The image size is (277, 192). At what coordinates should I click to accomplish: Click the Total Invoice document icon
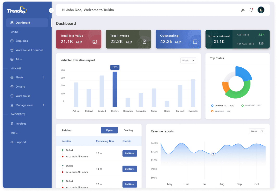coord(144,42)
